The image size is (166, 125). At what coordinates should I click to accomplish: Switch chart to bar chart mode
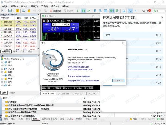[x=78, y=11]
